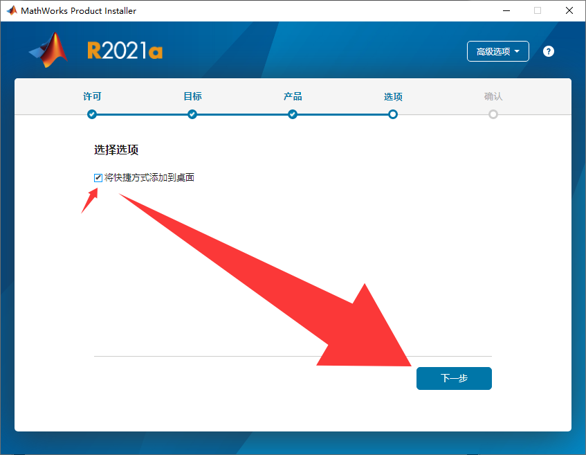
Task: Uncheck 将快捷方式添加到桌面
Action: pyautogui.click(x=98, y=177)
